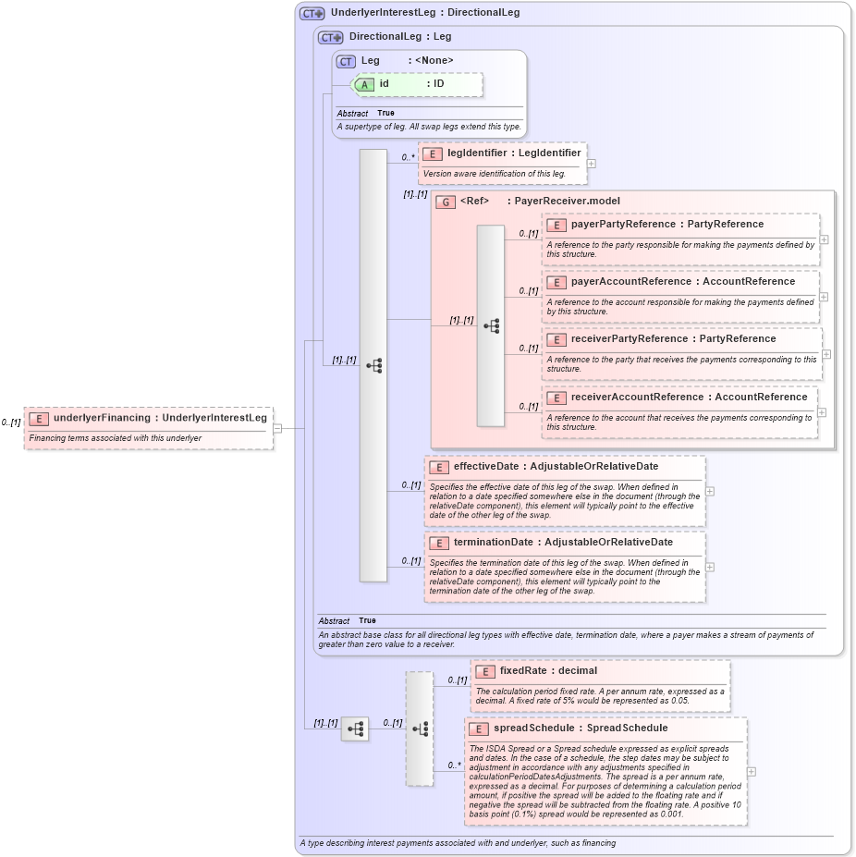The height and width of the screenshot is (857, 856).
Task: Click 'A type describing interest payments' footer text
Action: 458,843
